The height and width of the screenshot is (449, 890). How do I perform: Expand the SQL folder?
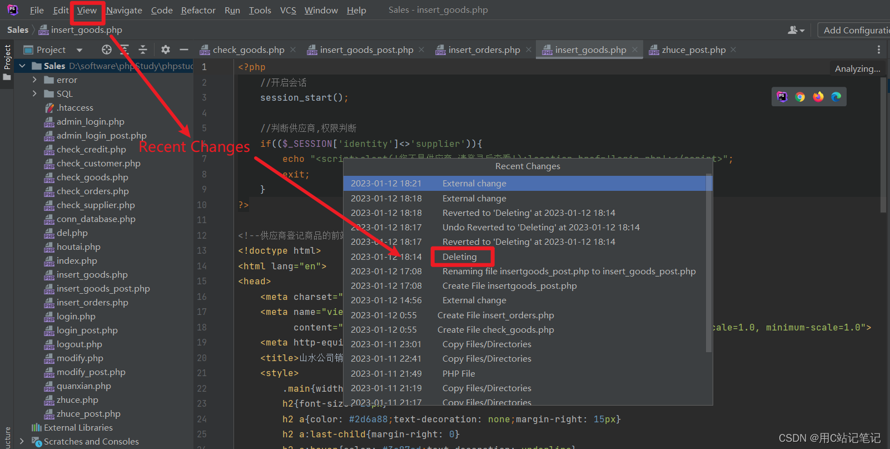pos(35,93)
